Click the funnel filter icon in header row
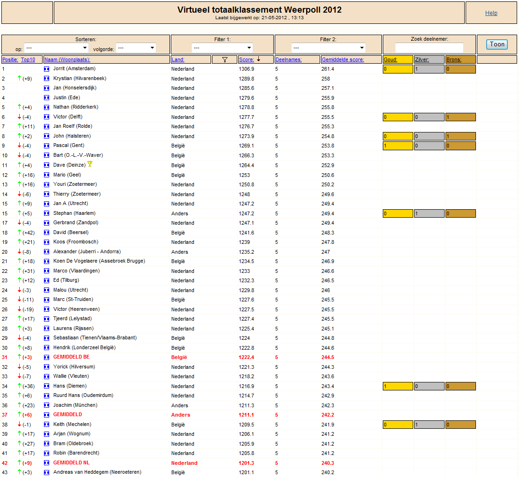519x477 pixels. pos(225,60)
